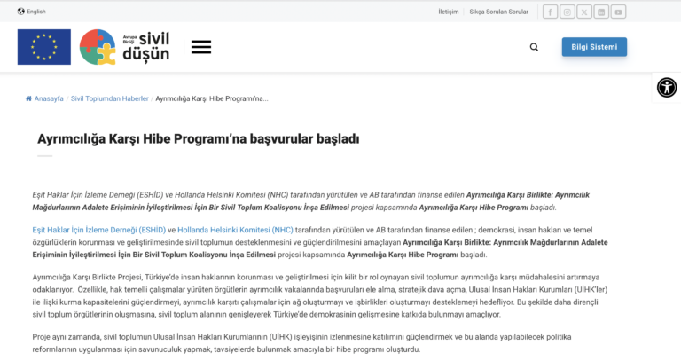Open the Instagram social icon
Viewport: 681px width, 361px height.
point(567,12)
